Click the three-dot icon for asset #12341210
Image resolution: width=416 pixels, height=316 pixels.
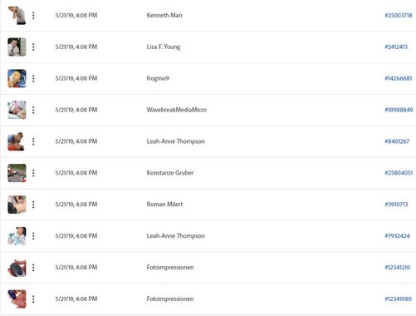(33, 268)
